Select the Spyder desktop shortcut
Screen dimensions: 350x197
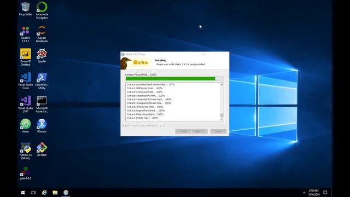click(x=42, y=56)
